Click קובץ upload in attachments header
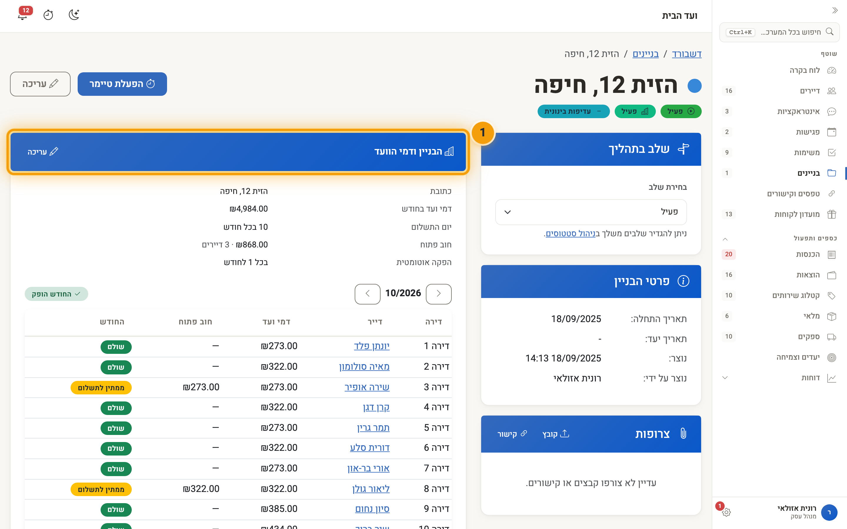Screen dimensions: 847x529 (x=556, y=434)
